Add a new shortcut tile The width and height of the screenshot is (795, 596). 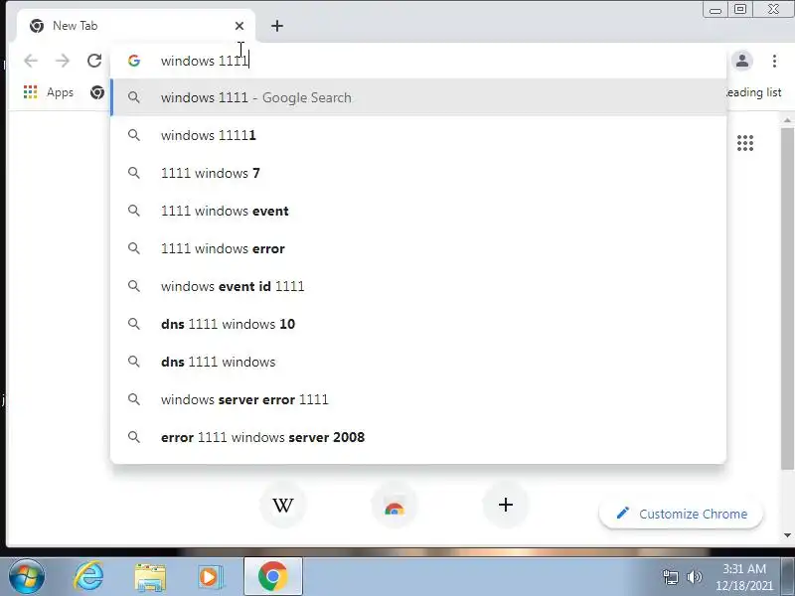(x=506, y=505)
